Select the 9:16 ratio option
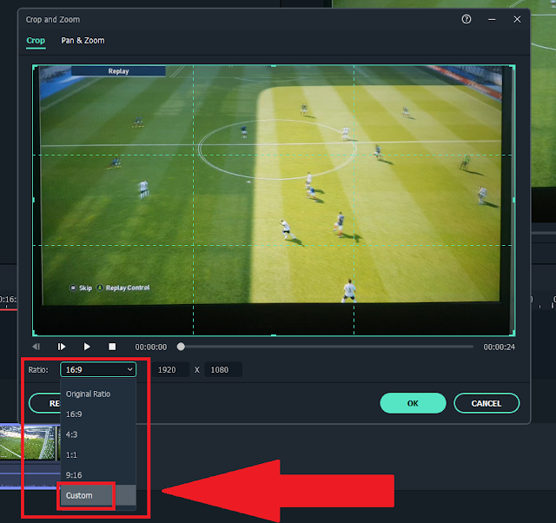This screenshot has height=523, width=556. click(x=98, y=474)
